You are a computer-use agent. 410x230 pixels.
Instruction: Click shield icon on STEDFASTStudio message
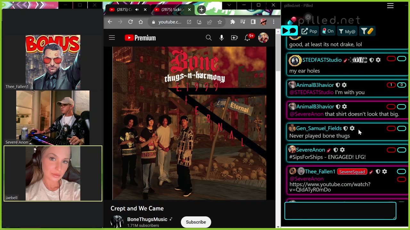tap(372, 60)
